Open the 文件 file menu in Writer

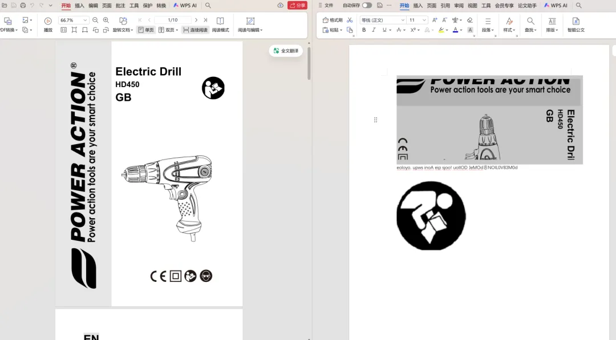coord(326,6)
